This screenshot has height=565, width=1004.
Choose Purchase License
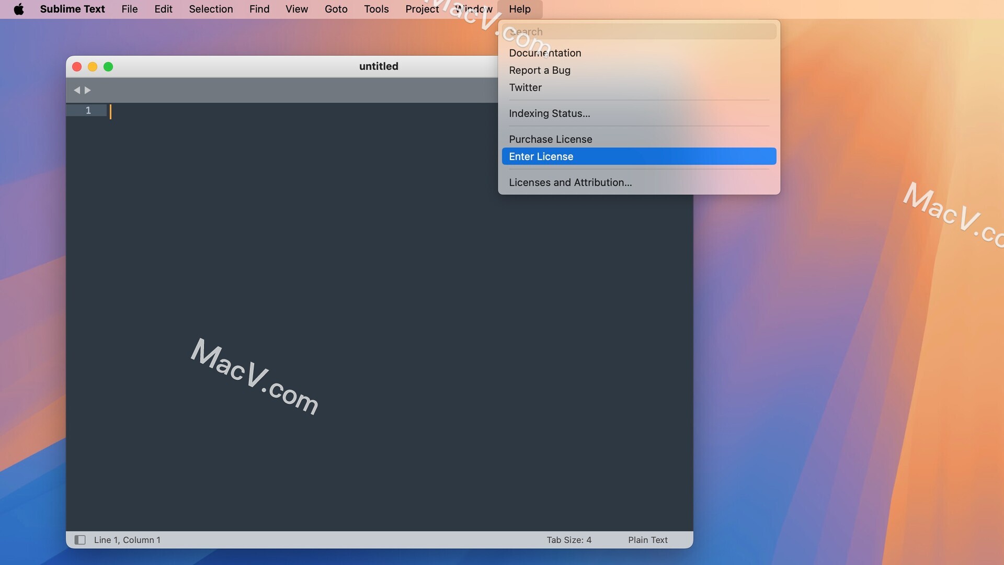(x=639, y=139)
